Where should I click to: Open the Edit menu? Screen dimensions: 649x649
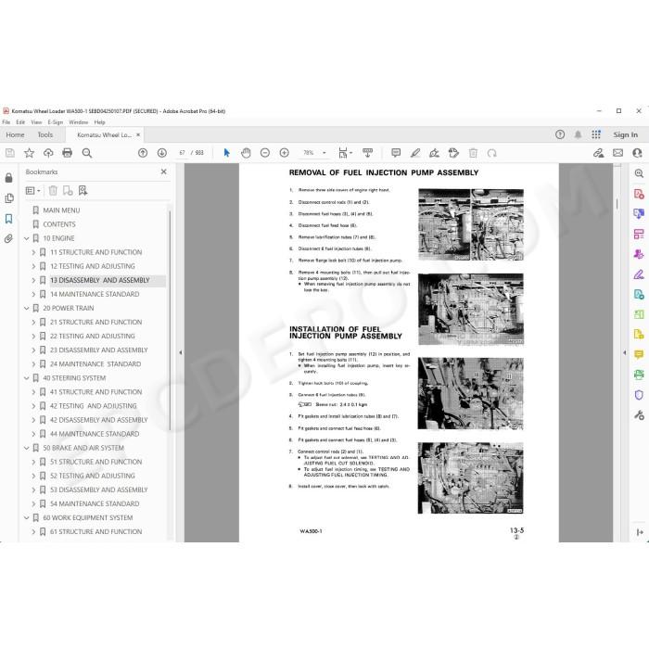(20, 122)
